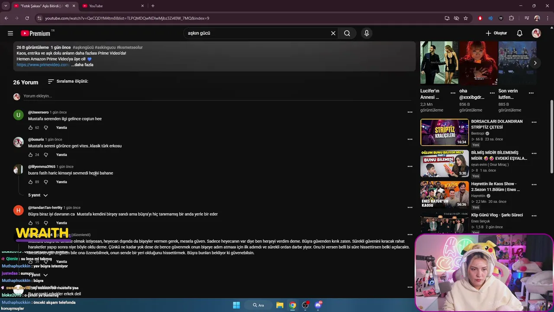Viewport: 554px width, 312px height.
Task: Switch to the second YouTube tab
Action: (113, 6)
